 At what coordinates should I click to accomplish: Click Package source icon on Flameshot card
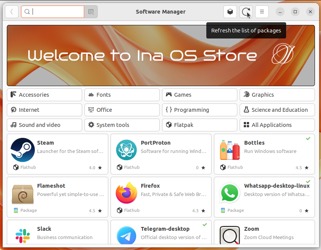click(x=16, y=210)
